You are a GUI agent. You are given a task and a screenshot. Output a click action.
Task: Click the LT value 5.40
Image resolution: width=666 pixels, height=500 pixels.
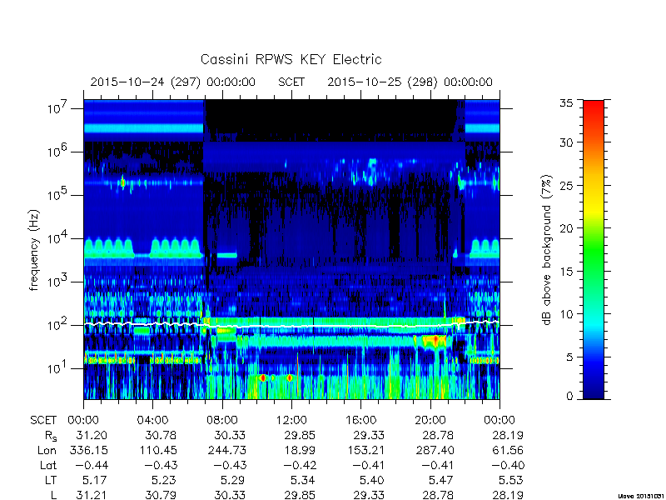[x=372, y=481]
